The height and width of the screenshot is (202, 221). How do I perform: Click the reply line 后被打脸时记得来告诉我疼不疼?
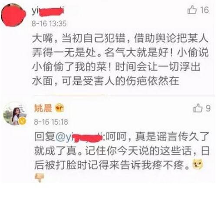point(112,165)
